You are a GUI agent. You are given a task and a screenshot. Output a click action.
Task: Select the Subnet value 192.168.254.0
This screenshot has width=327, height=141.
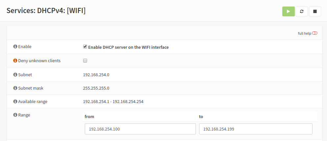96,75
